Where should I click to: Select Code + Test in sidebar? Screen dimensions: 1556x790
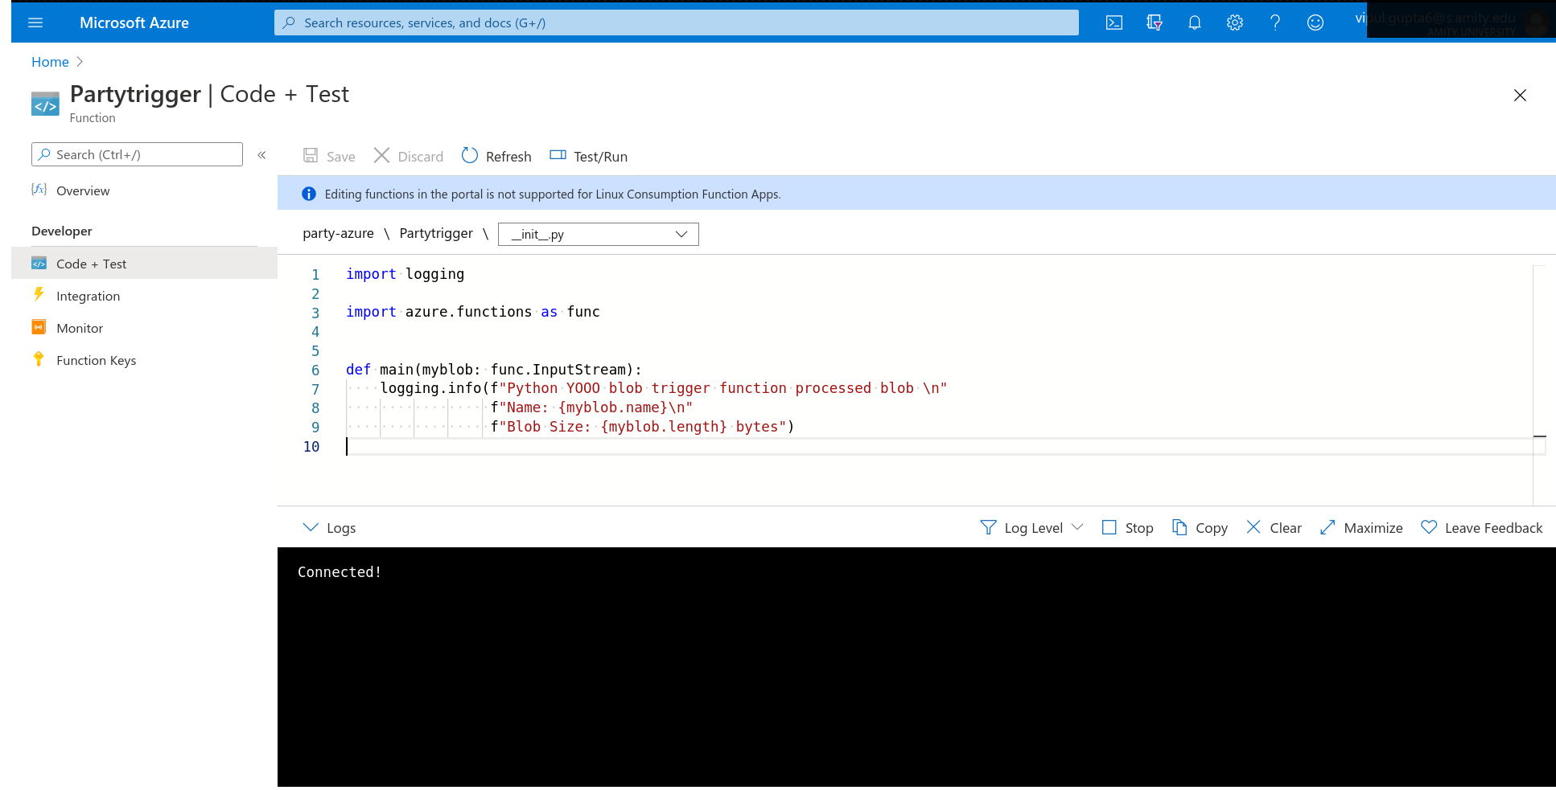(x=145, y=264)
